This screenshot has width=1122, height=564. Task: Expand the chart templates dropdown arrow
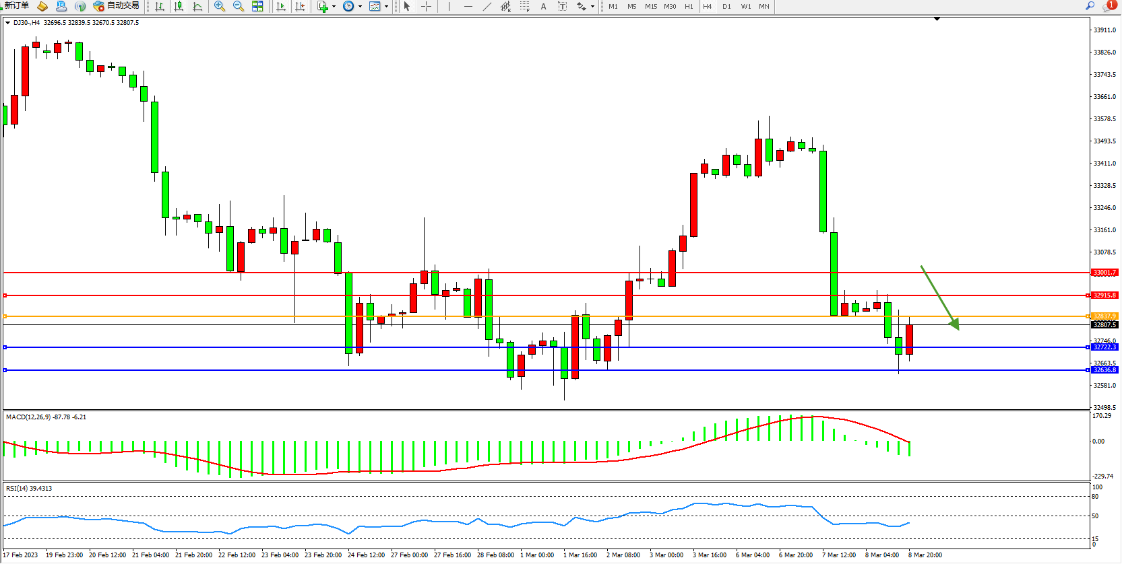click(386, 7)
